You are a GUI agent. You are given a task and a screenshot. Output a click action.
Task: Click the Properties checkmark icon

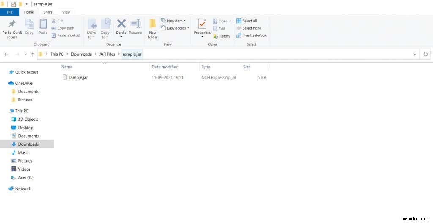(x=203, y=24)
